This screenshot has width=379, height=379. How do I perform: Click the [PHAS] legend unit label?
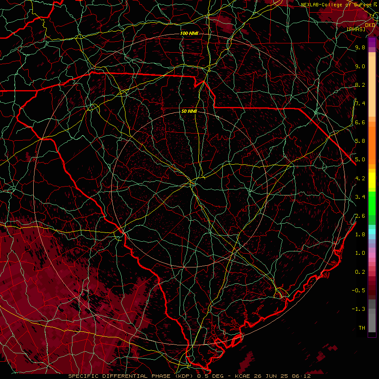356,29
